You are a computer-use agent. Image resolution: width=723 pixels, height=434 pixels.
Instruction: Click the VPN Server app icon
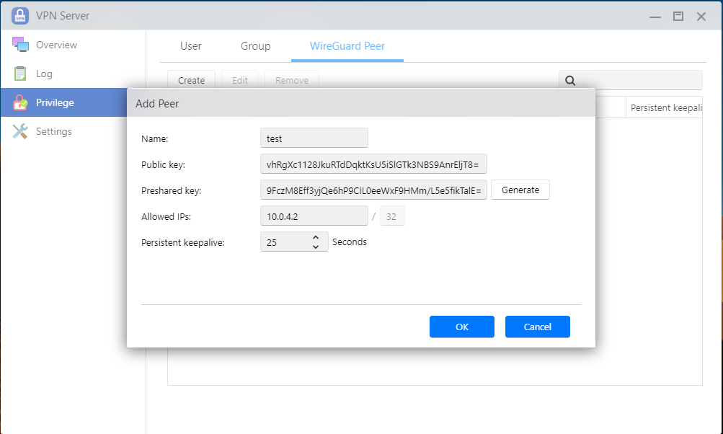pyautogui.click(x=20, y=16)
